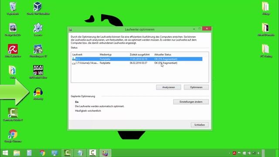Open the PC Tuning folder on desktop
Viewport: 279px width, 157px height.
click(265, 51)
